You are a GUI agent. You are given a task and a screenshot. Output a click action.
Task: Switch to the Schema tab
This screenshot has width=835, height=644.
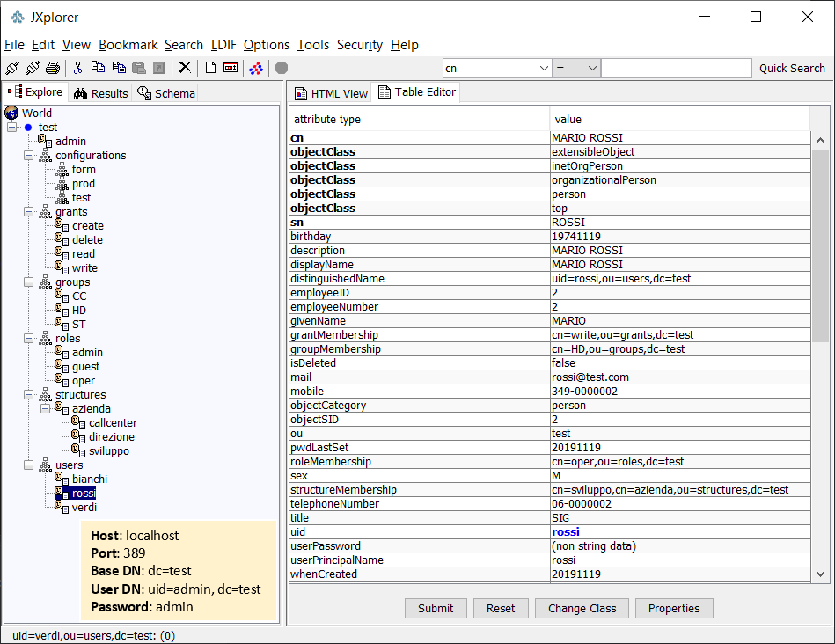(166, 93)
